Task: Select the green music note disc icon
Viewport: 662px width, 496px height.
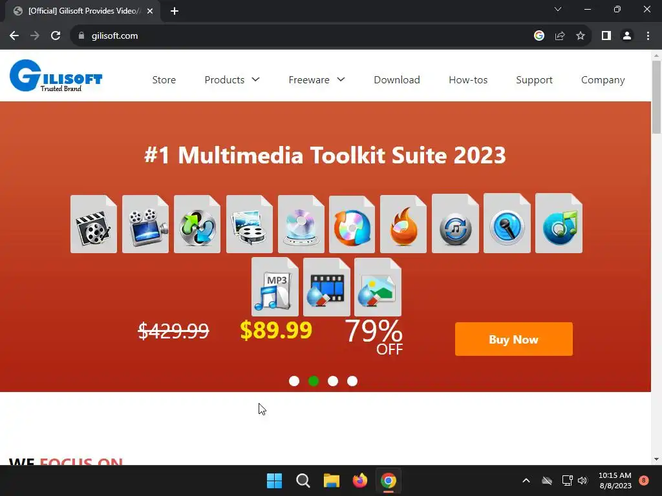Action: pos(559,223)
